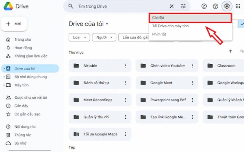Viewport: 244px width, 152px height.
Task: Open more actions for Tối ưu Google Maps
Action: point(125,134)
